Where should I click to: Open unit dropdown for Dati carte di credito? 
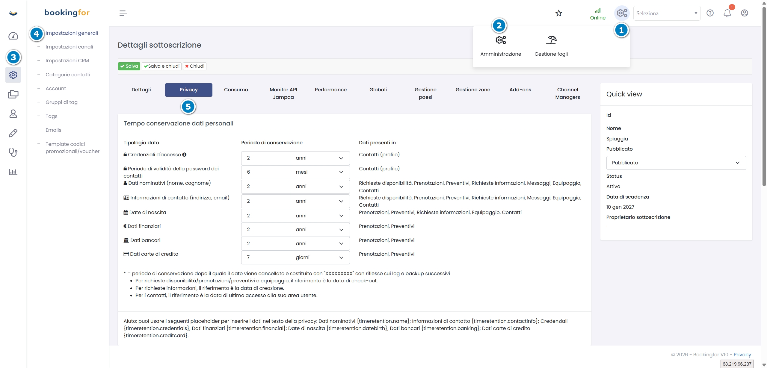point(320,258)
